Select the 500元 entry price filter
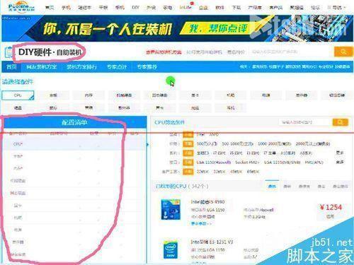 tap(207, 143)
